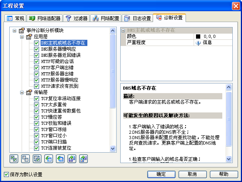The image size is (242, 182).
Task: Select the TCP窗口过小 tree item
Action: click(x=54, y=136)
